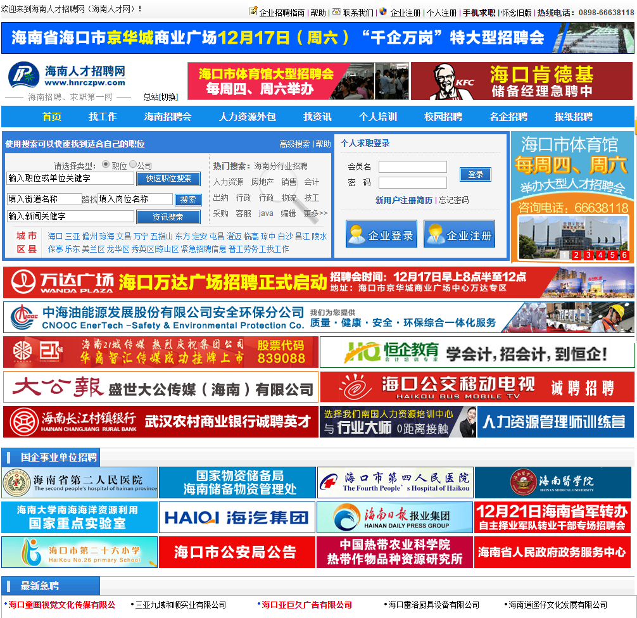Image resolution: width=637 pixels, height=618 pixels.
Task: Click 海口亚巨久广告有限公司 job link
Action: (306, 605)
